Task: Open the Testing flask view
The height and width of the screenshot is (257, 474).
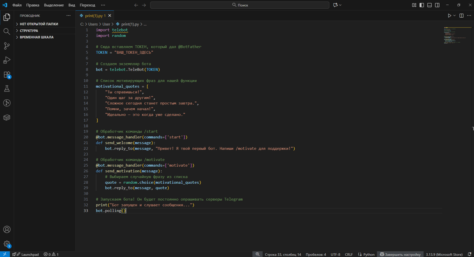Action: [x=7, y=89]
